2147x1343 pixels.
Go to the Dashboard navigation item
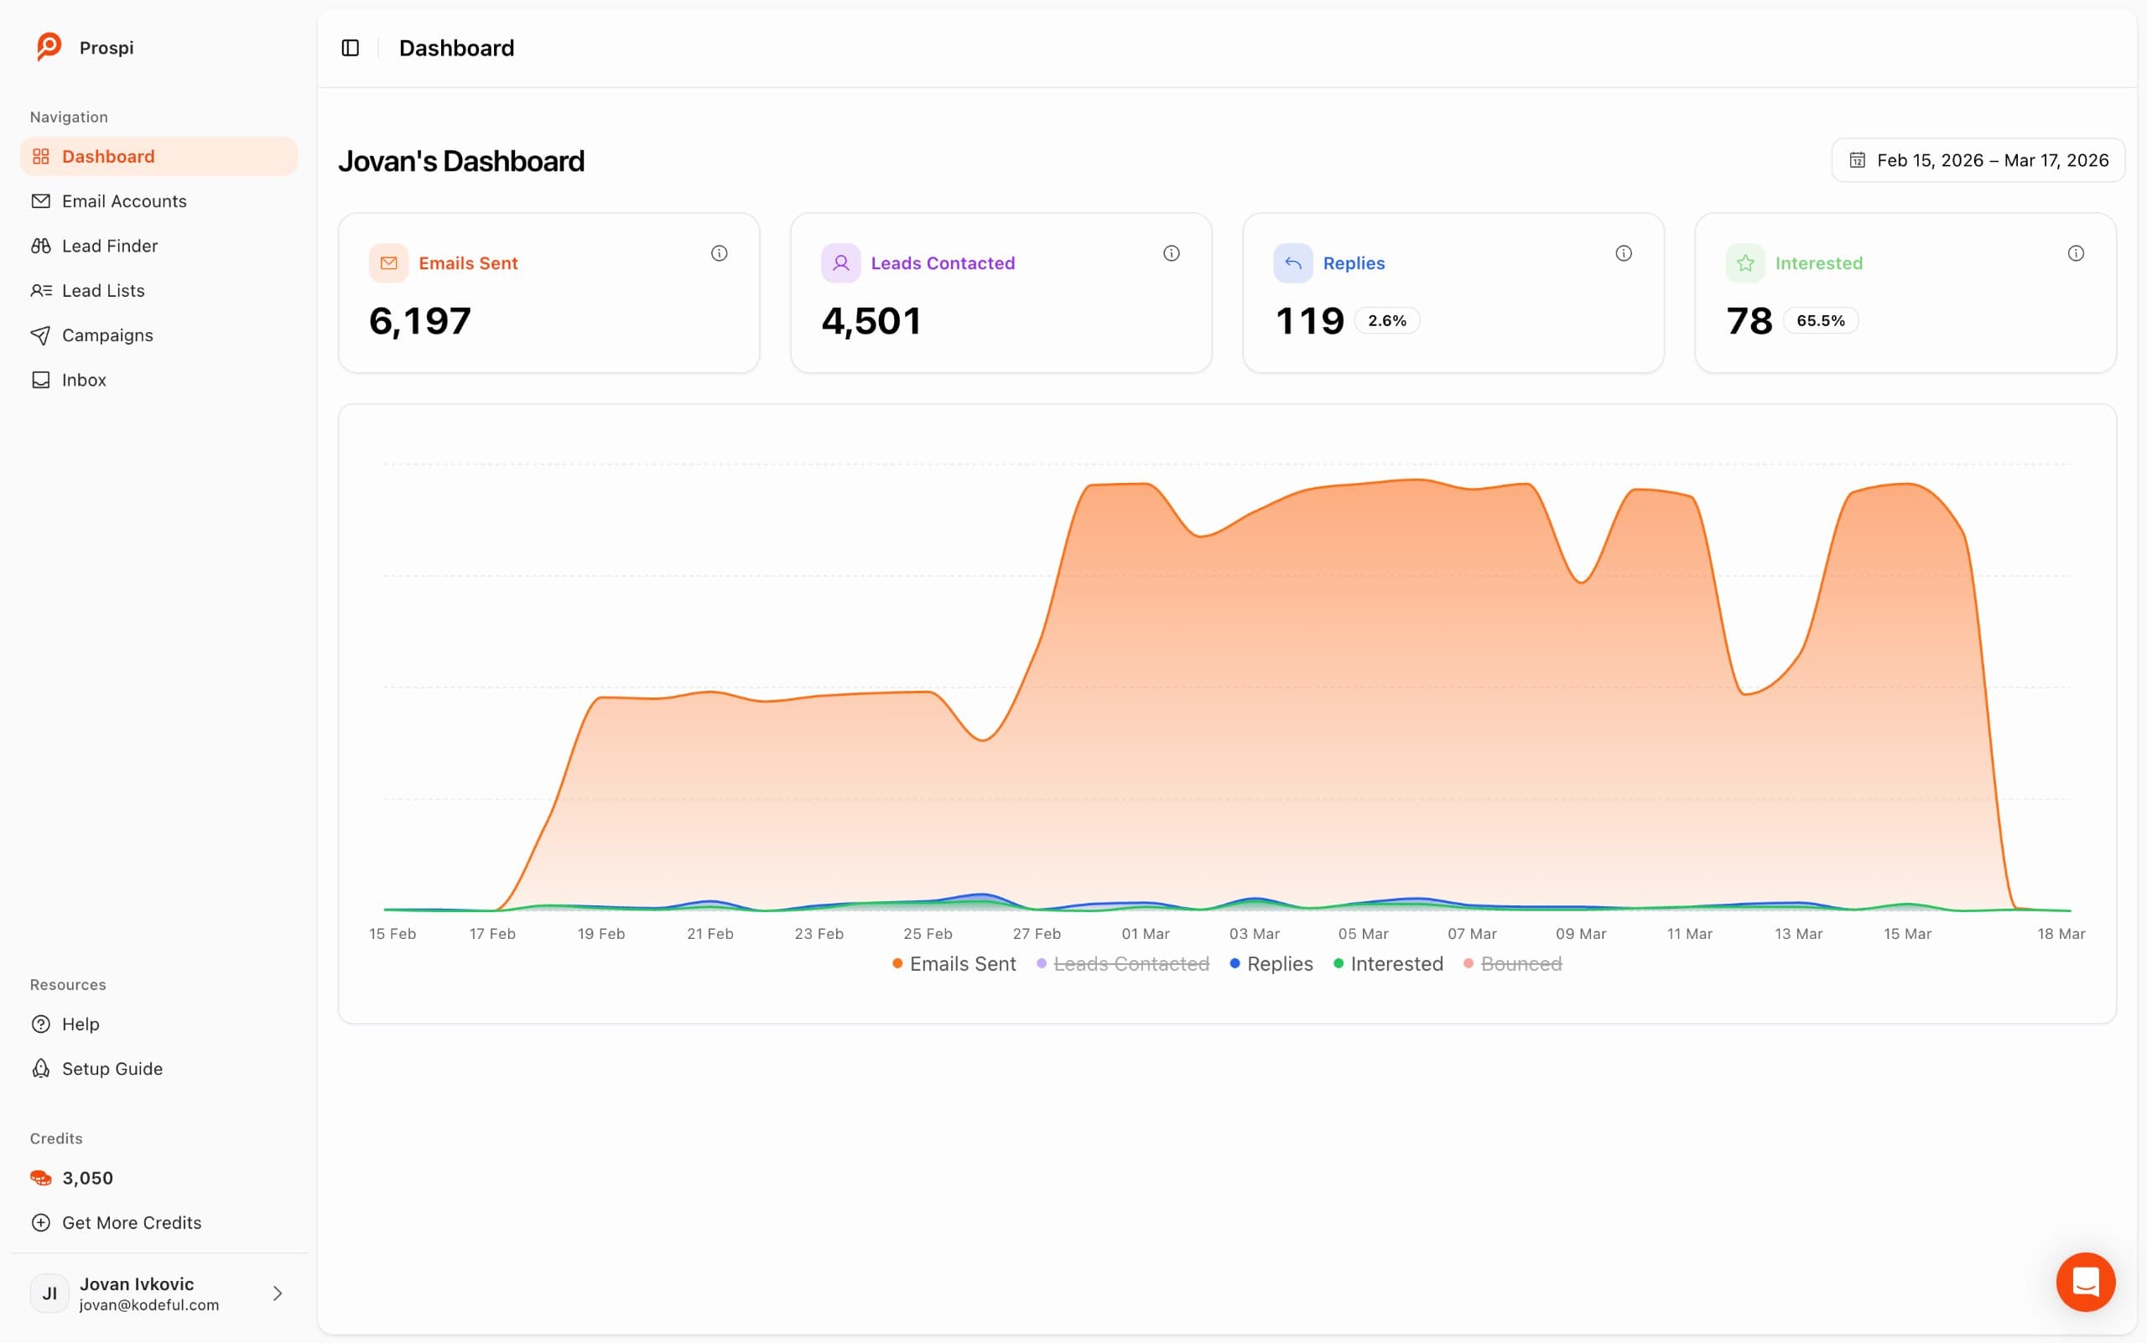[x=108, y=155]
